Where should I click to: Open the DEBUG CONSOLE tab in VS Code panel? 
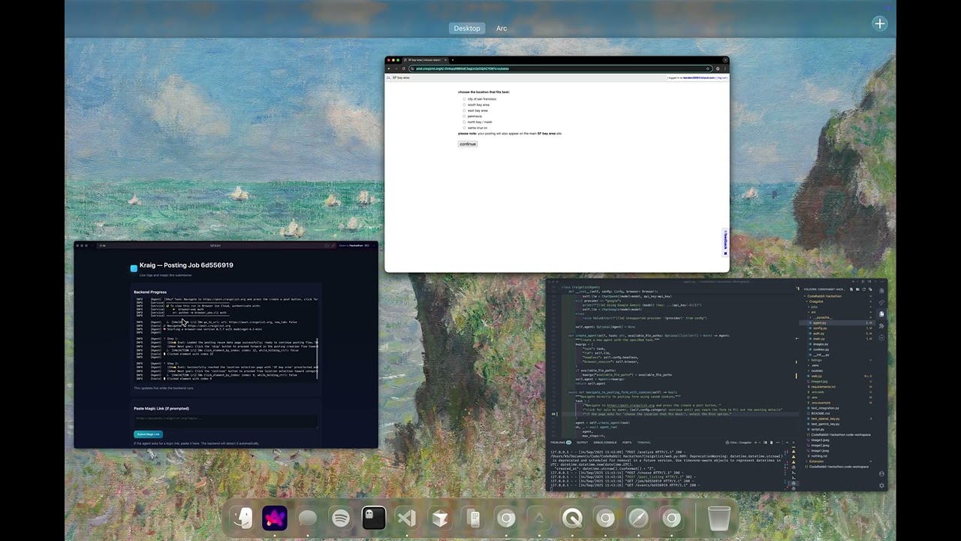(605, 443)
